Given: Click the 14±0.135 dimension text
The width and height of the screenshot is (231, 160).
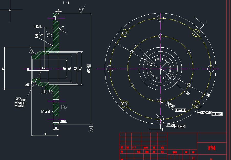Looking at the screenshot, I should tap(38, 27).
